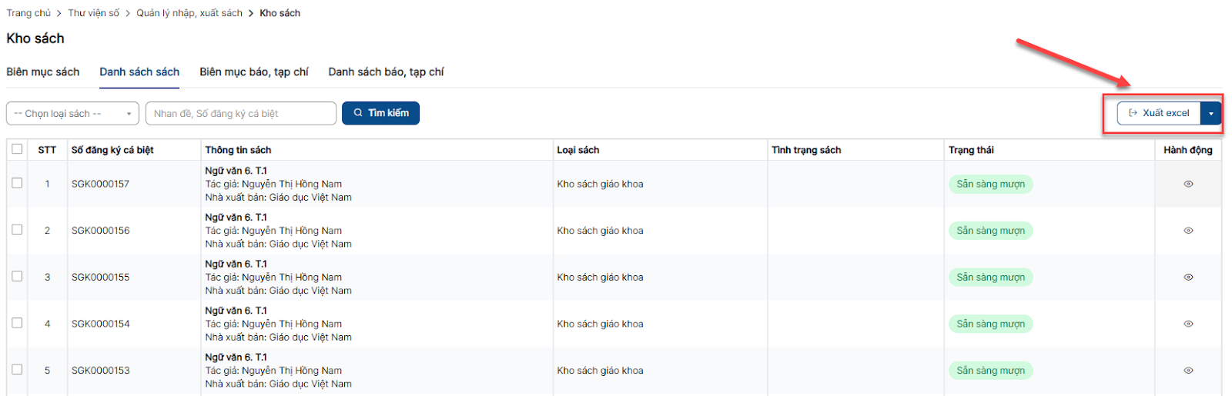Tick the checkbox for row 5
1232x396 pixels.
click(17, 369)
